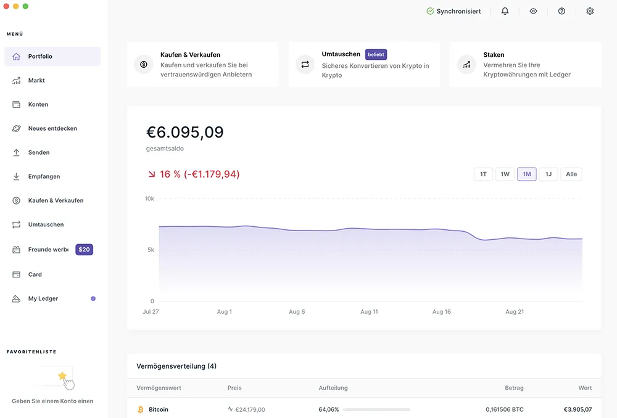Click the Bitcoin 64,06% allocation bar
The width and height of the screenshot is (617, 418).
(x=376, y=409)
